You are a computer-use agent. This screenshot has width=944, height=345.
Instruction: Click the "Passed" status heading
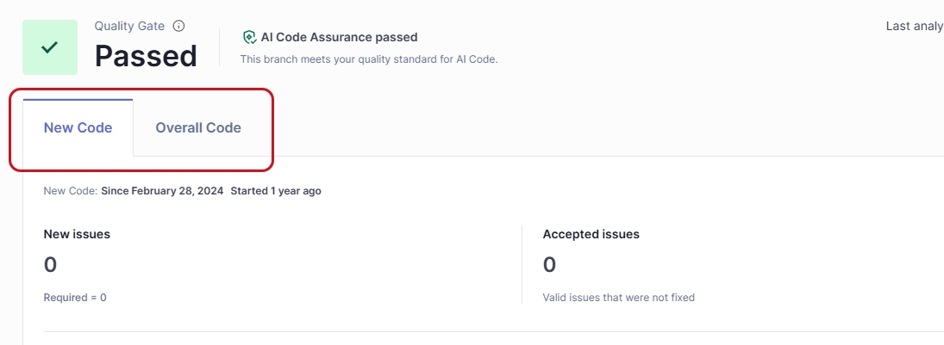(x=146, y=56)
